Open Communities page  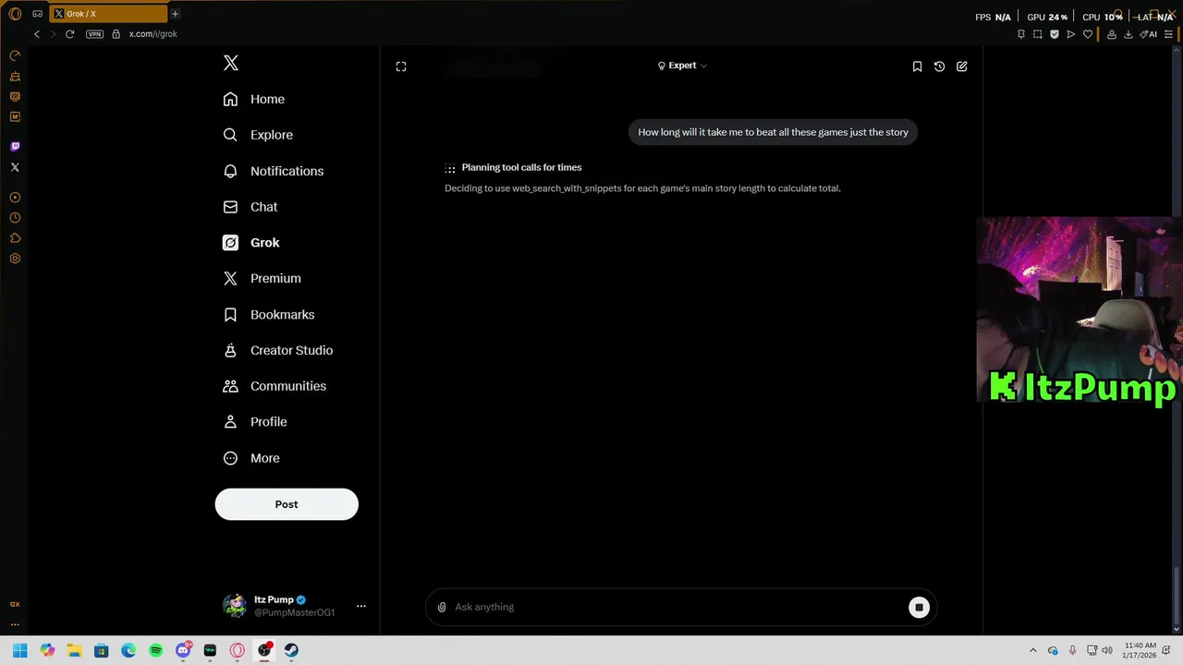coord(274,386)
